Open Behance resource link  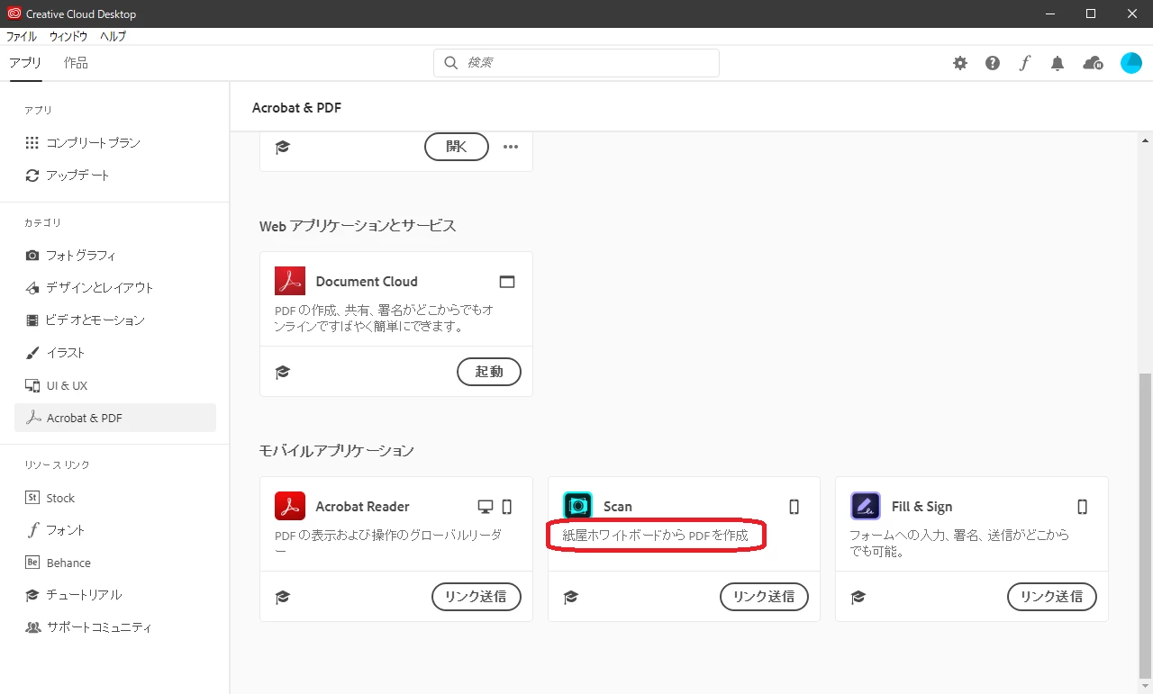115,563
